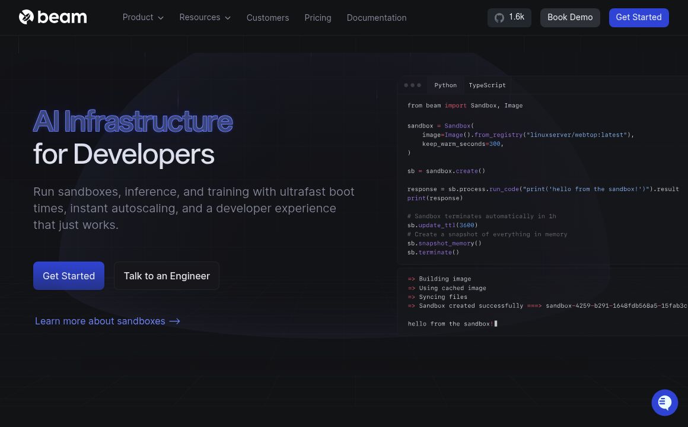Image resolution: width=688 pixels, height=427 pixels.
Task: Open the Pricing page
Action: [317, 18]
